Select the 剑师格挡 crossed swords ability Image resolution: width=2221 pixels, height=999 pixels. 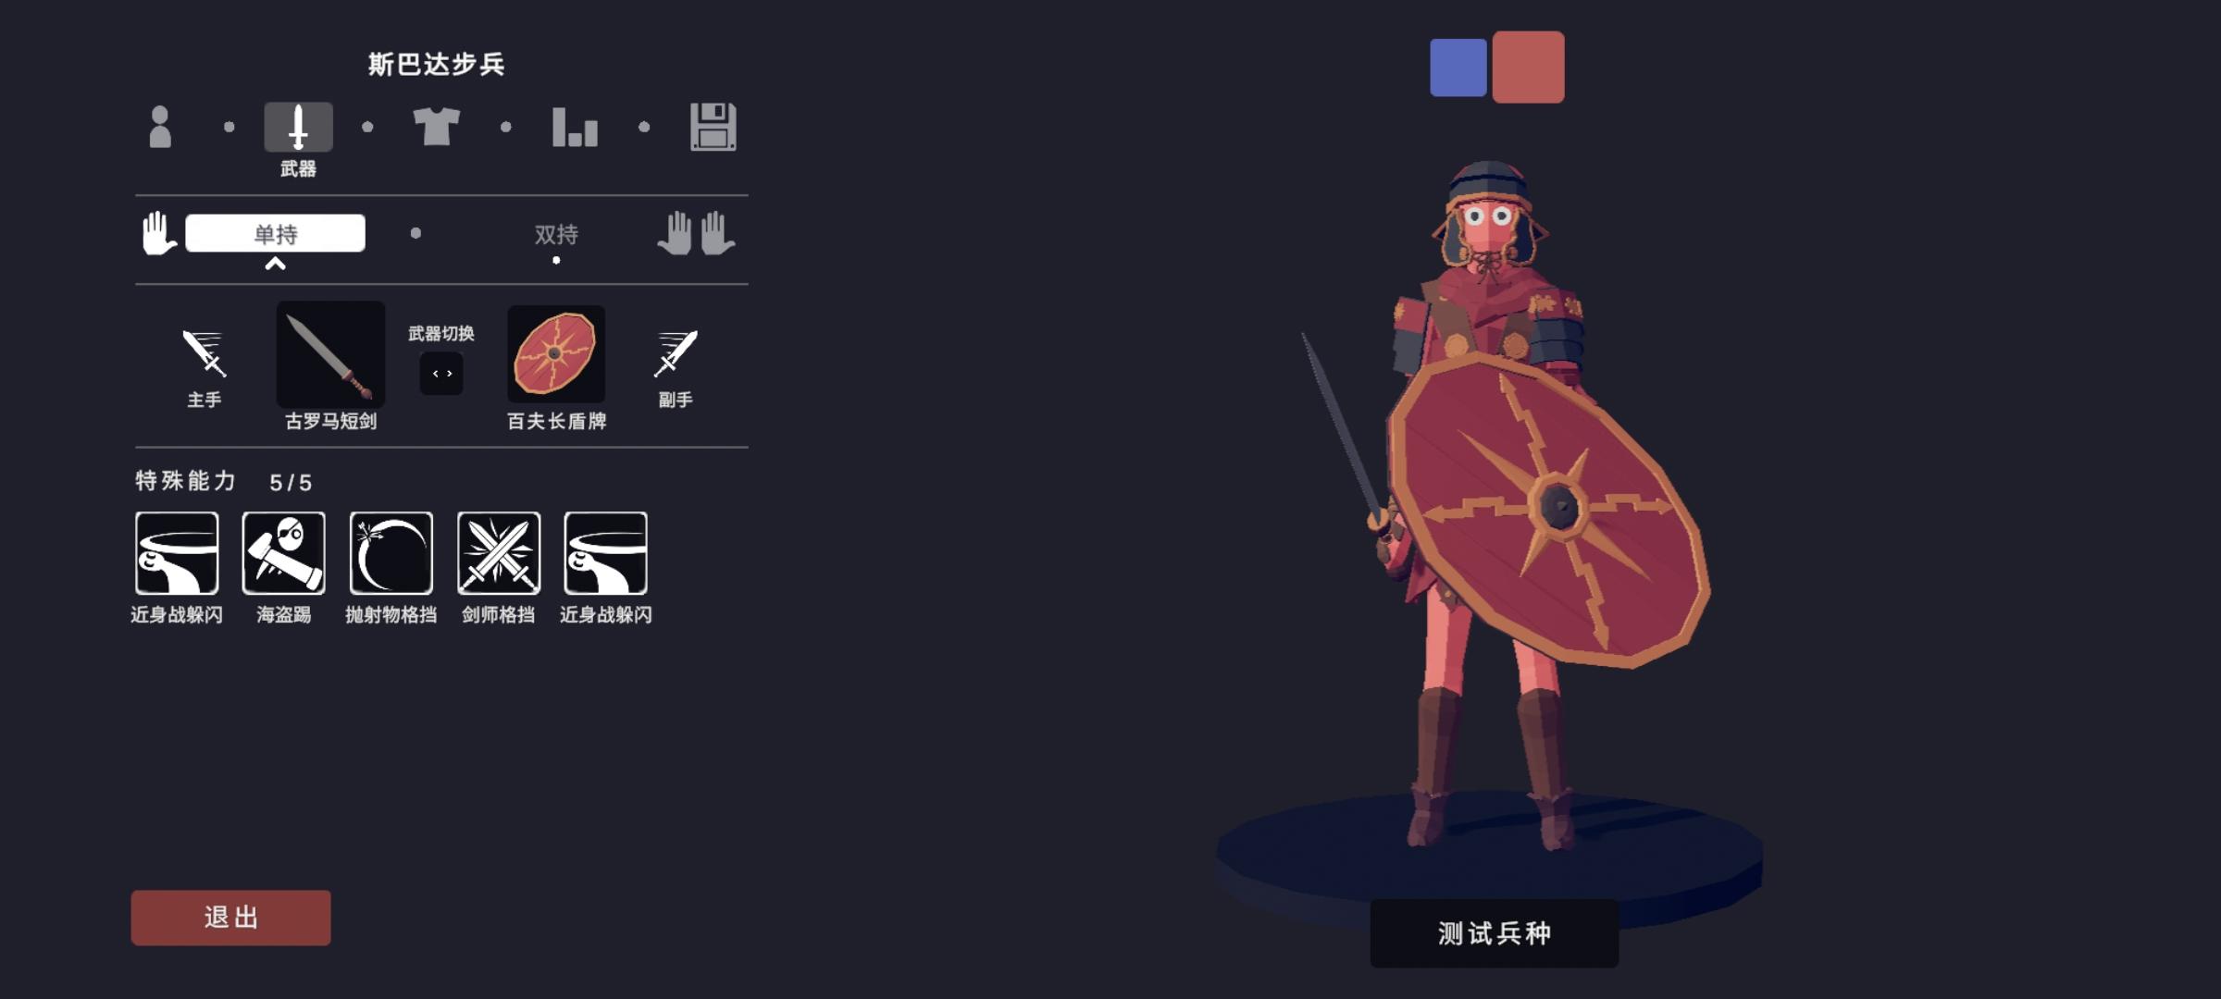point(499,553)
